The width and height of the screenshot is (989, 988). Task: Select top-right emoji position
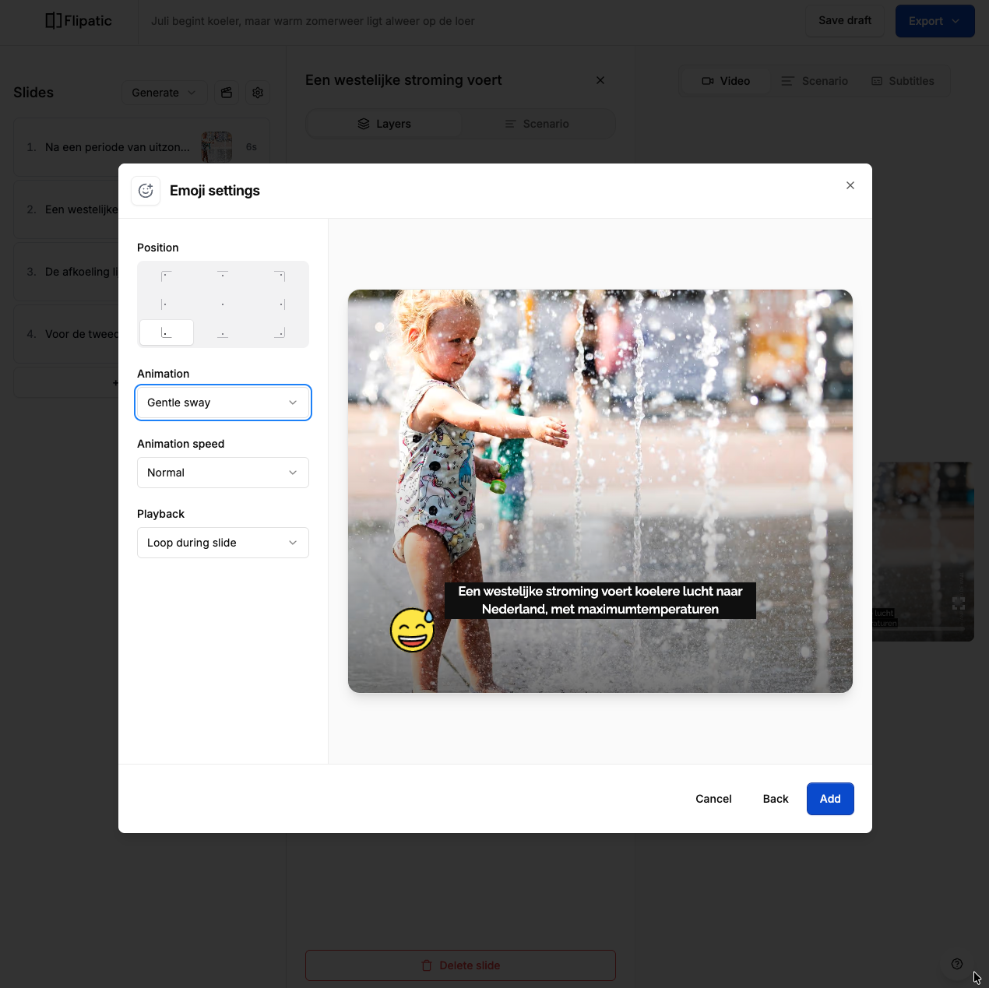(279, 276)
